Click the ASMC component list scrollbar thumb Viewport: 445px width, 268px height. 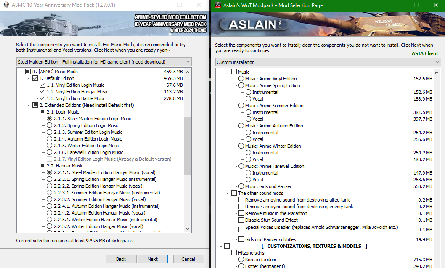pyautogui.click(x=187, y=145)
